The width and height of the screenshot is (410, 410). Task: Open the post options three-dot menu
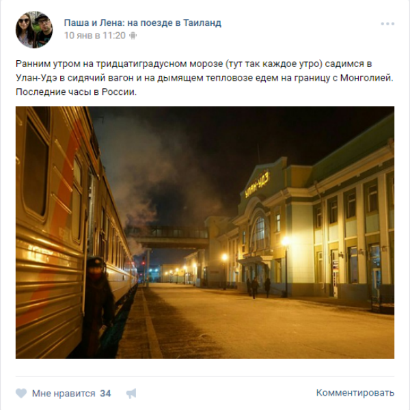coord(387,24)
